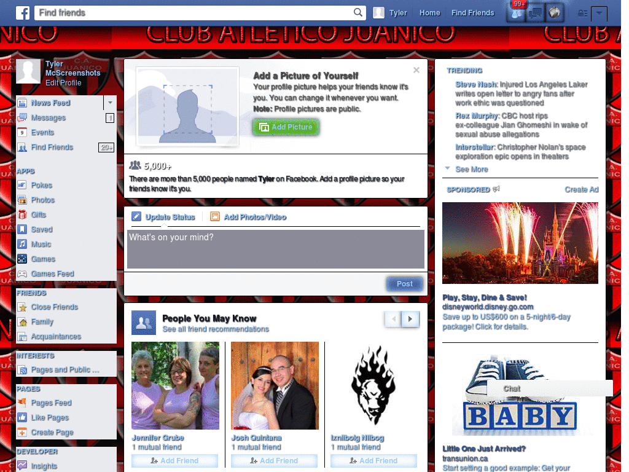Expand See More trending topics

pos(472,170)
